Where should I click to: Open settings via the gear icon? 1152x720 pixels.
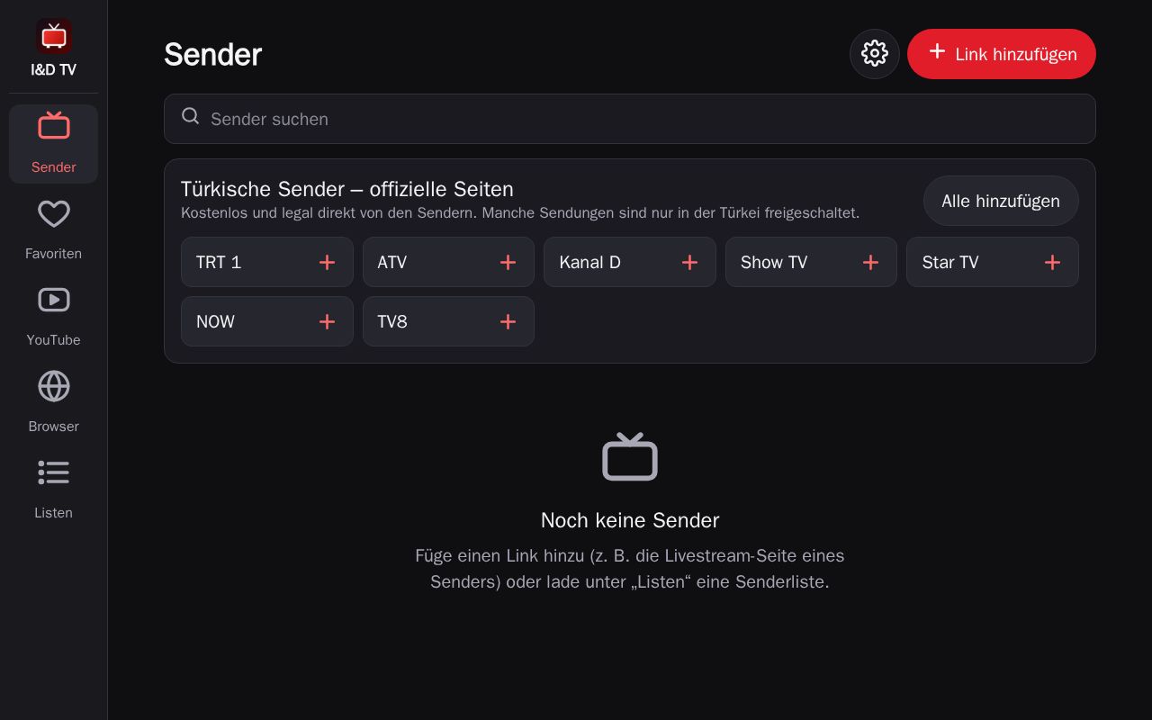(875, 54)
